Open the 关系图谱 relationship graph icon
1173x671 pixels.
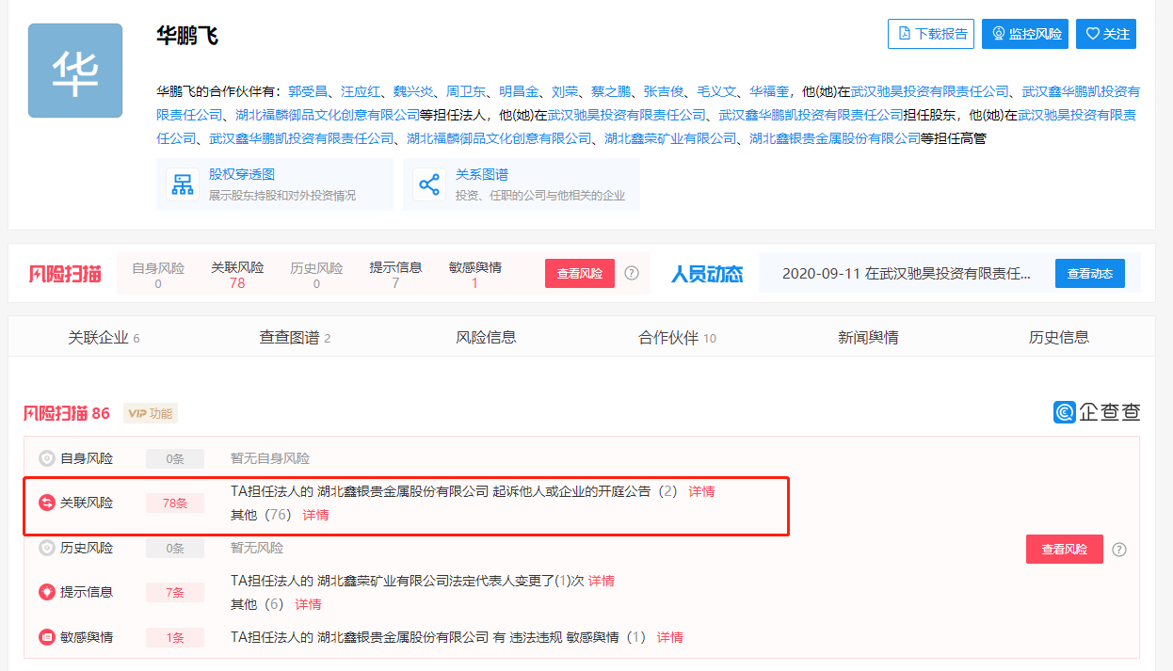coord(429,184)
